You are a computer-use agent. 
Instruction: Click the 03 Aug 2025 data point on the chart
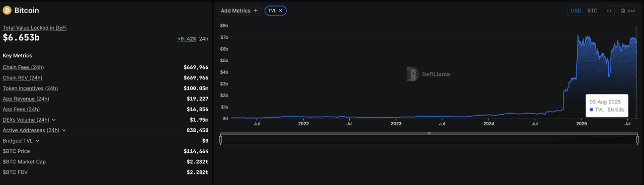click(x=636, y=43)
